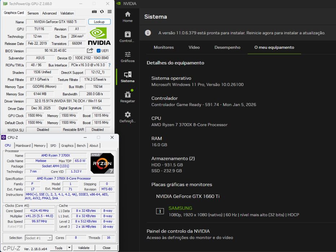Click the SSD - 232.9 GB entry
336x252 pixels.
[x=167, y=171]
